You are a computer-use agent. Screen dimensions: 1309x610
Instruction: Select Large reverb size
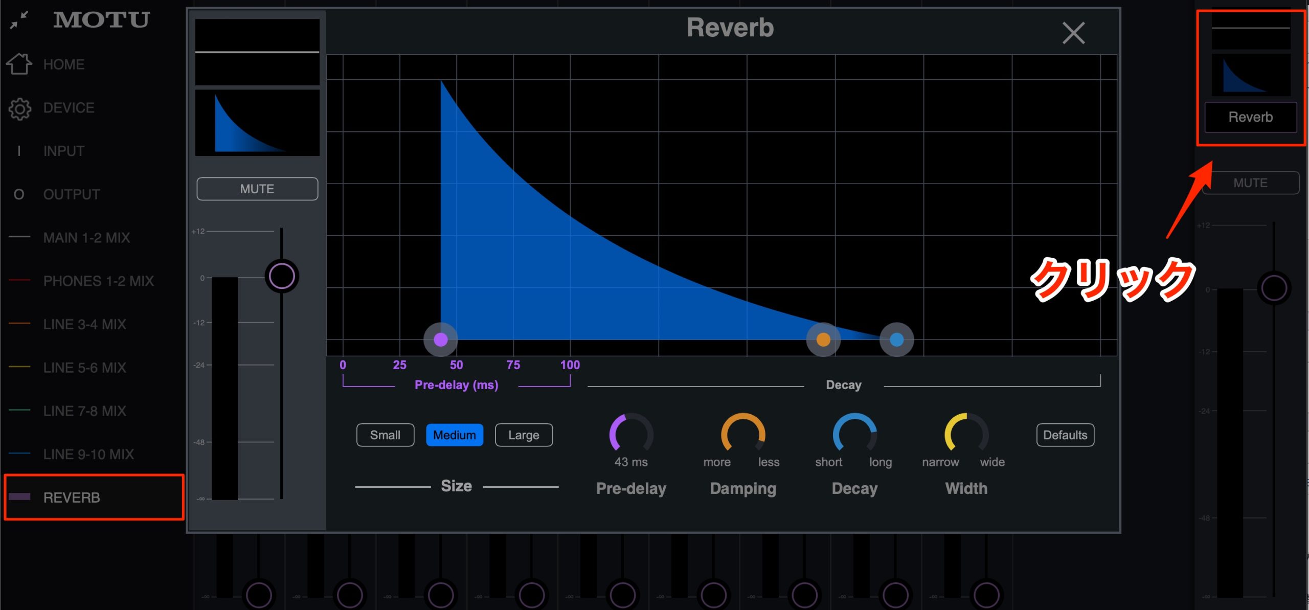[524, 435]
